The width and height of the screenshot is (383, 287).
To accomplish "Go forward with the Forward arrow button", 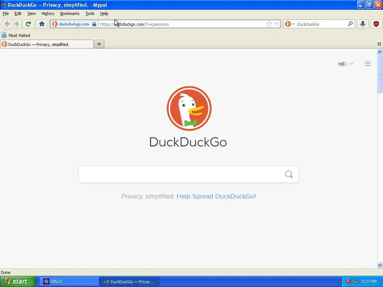I will click(16, 24).
